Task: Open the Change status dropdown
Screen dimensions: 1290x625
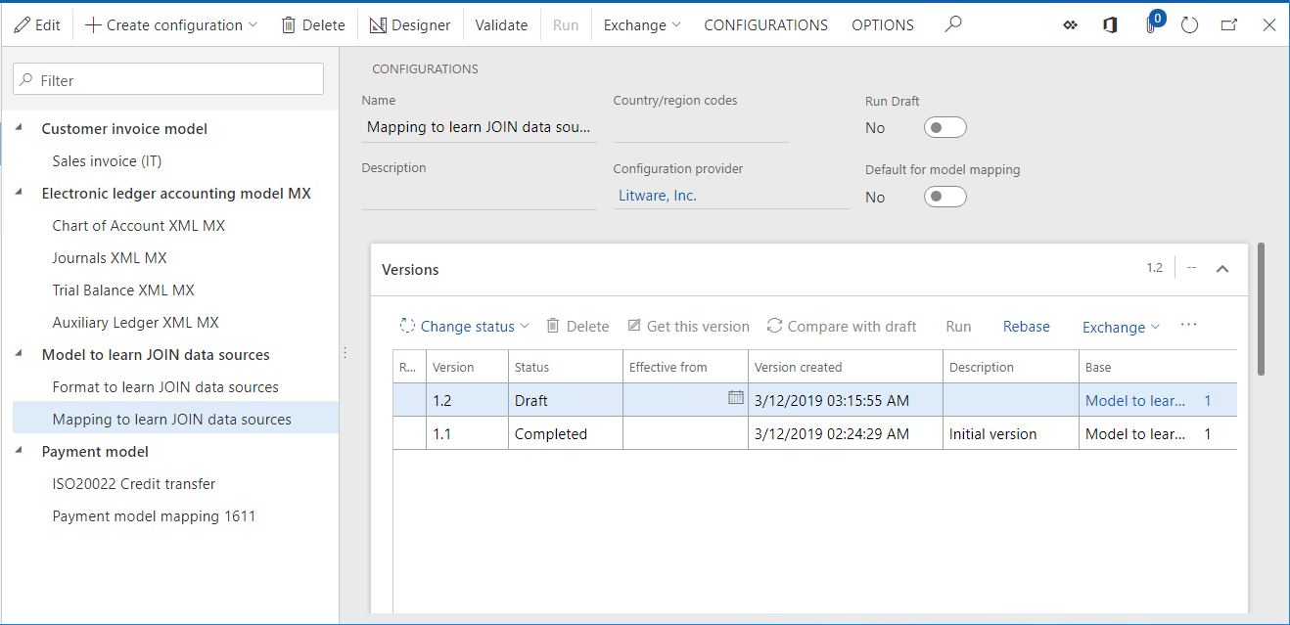Action: pos(465,327)
